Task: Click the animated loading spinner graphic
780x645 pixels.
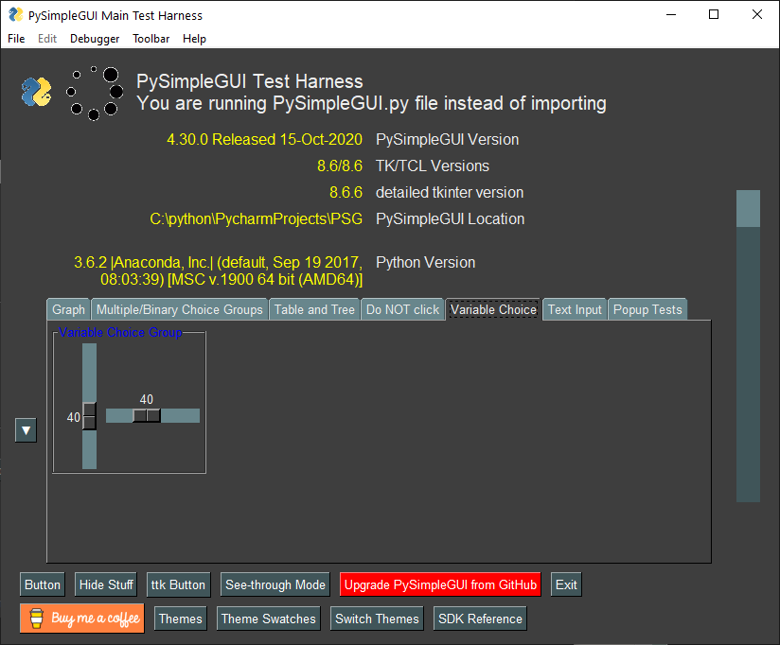Action: tap(95, 93)
